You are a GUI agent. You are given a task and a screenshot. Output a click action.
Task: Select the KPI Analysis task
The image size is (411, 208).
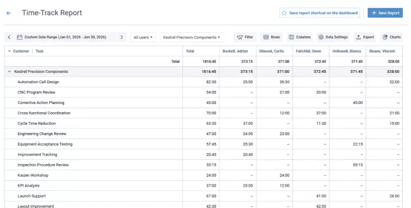point(28,186)
